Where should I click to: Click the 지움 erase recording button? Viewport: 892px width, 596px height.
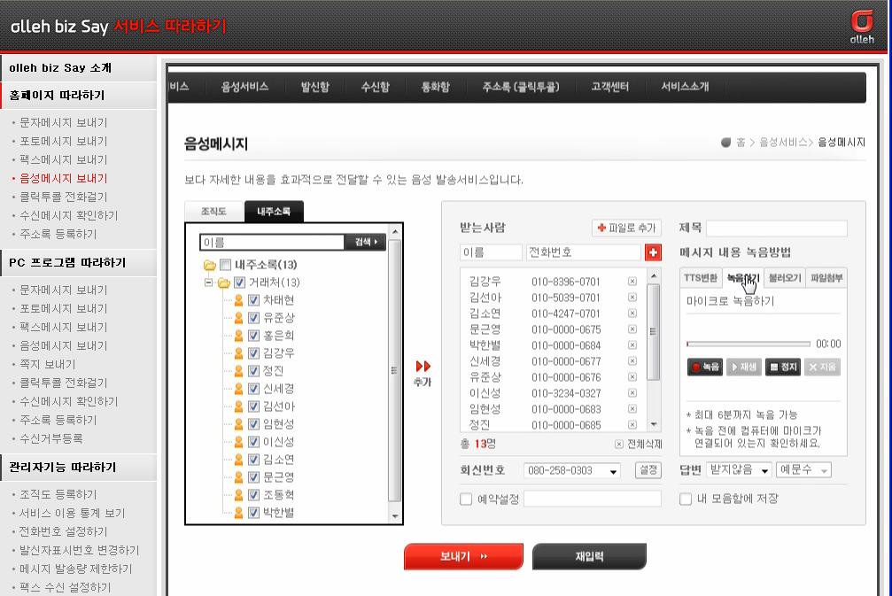pos(822,368)
